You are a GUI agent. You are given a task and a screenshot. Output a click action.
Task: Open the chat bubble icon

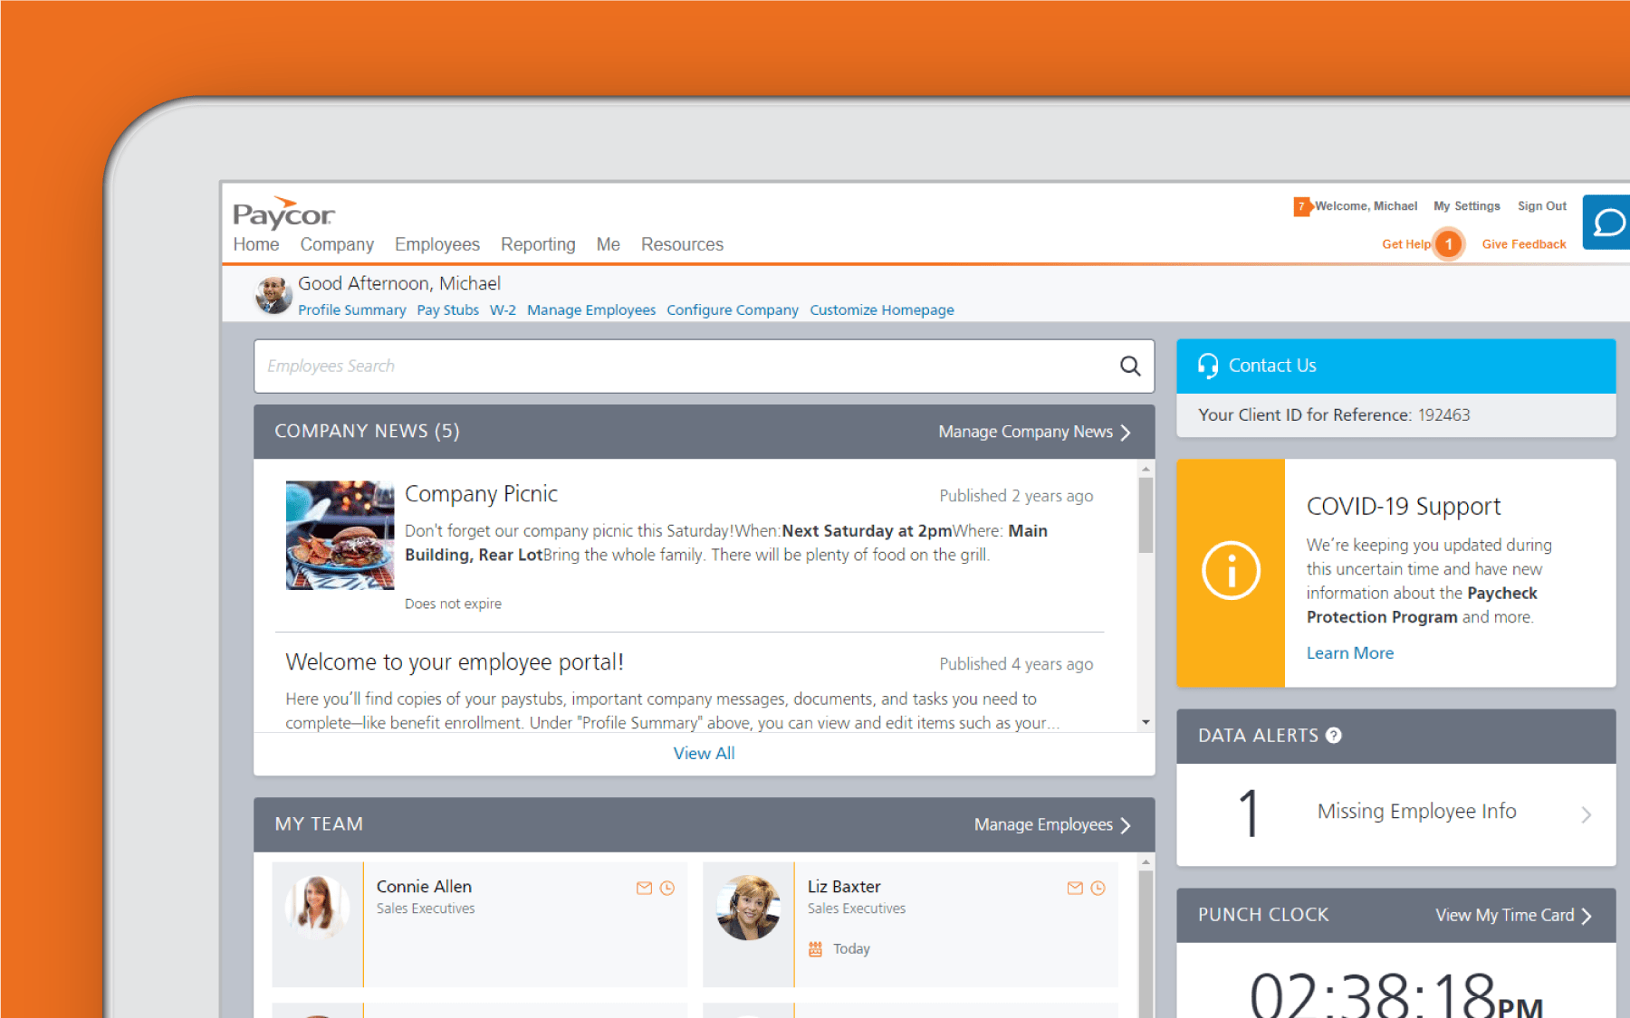coord(1608,222)
